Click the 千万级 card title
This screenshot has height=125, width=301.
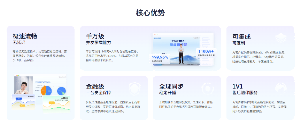[95, 36]
